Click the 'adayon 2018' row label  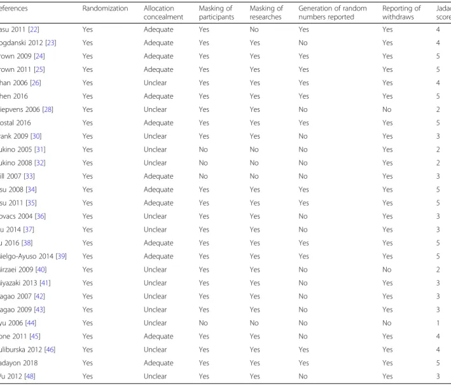18,363
